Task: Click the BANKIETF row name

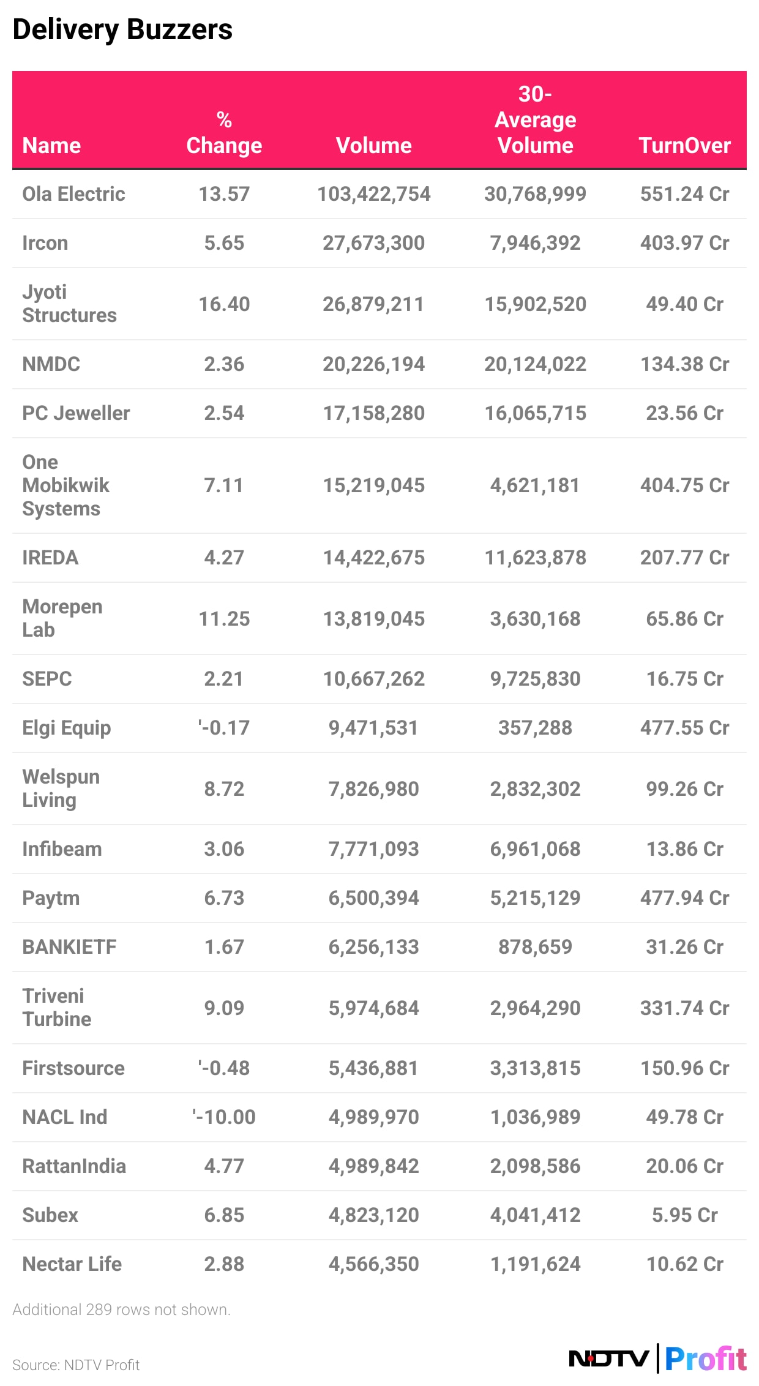Action: tap(69, 947)
